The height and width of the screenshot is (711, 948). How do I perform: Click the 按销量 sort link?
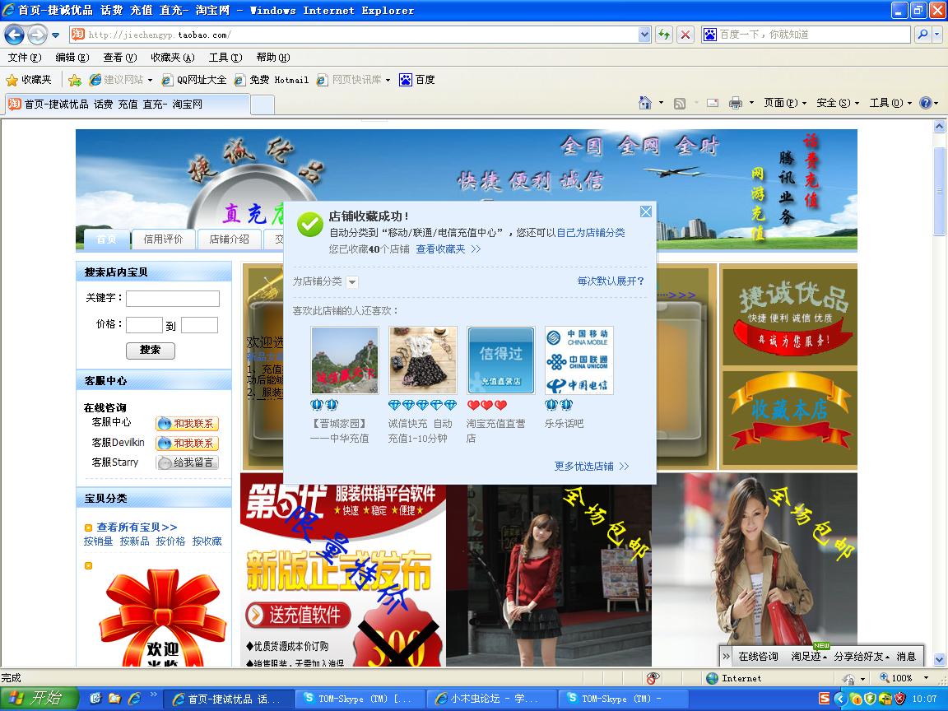coord(98,541)
